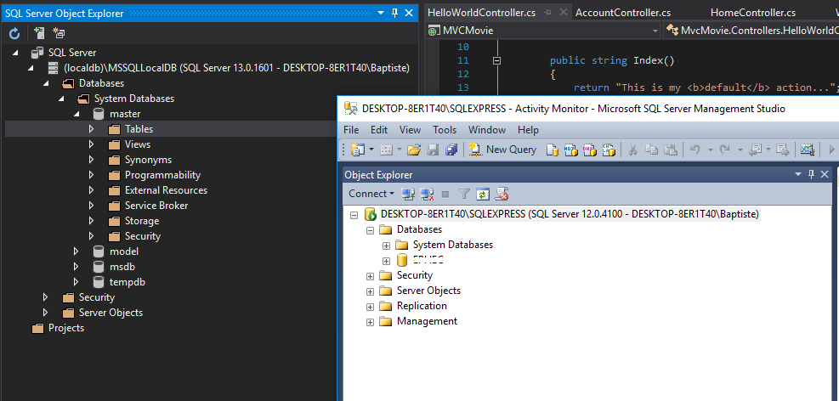The image size is (839, 401).
Task: Select the DESKTOP-8ER1T40\SQLEXPRESS server node
Action: (x=570, y=214)
